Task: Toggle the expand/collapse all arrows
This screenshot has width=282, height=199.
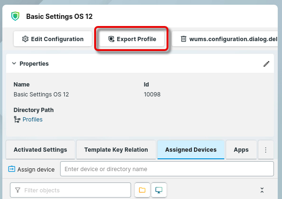Action: [x=262, y=190]
